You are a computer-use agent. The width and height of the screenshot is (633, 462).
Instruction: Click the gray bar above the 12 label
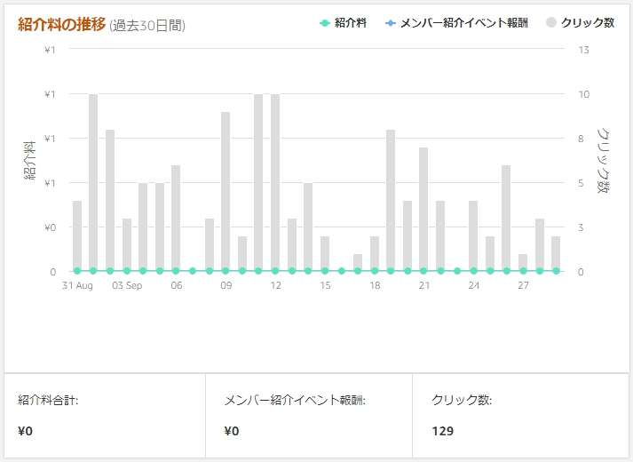[x=275, y=182]
